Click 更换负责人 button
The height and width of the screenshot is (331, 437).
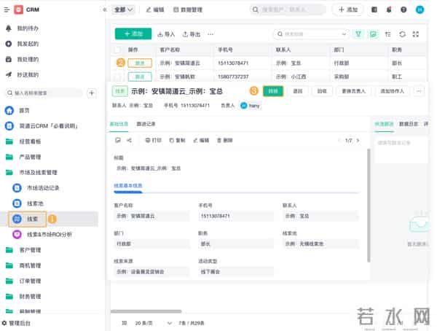coord(354,91)
